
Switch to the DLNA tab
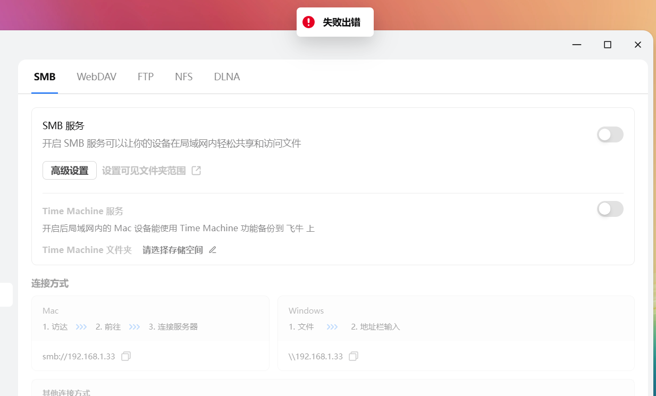tap(226, 77)
